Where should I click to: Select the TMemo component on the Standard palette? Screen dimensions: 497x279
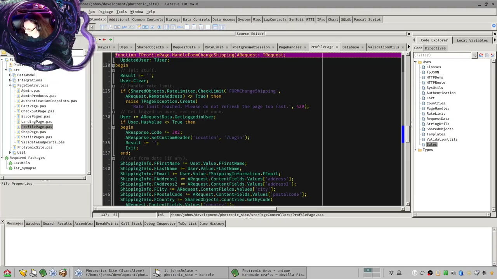138,27
